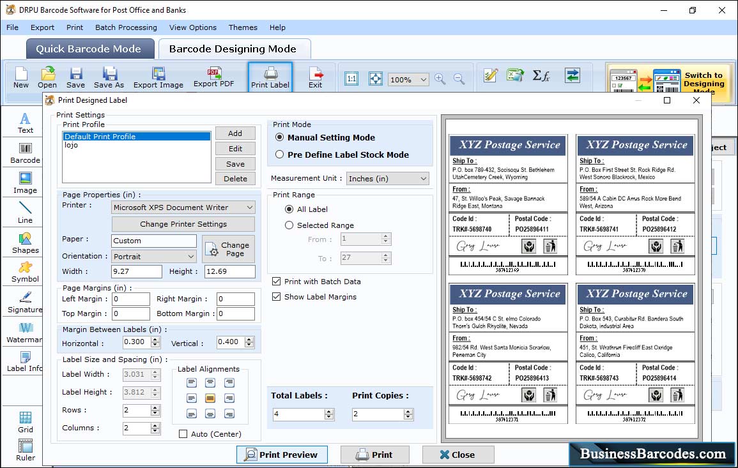This screenshot has height=468, width=738.
Task: Select the top-left label alignment option
Action: point(192,383)
